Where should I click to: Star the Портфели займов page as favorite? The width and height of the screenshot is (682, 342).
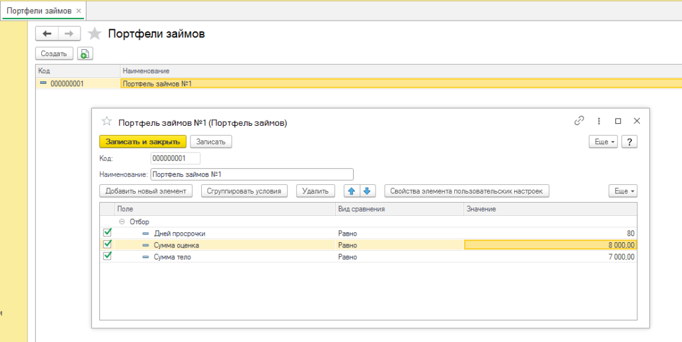click(x=95, y=33)
